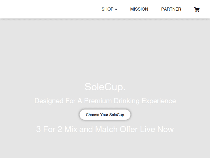
Task: Navigate to the PARTNER page
Action: click(171, 9)
